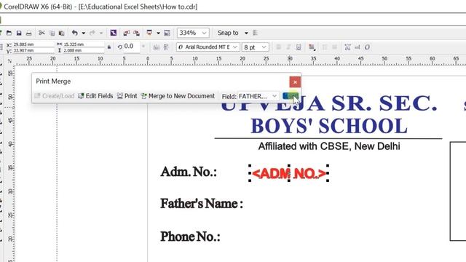This screenshot has height=262, width=466.
Task: Click the Export icon
Action: tap(136, 33)
